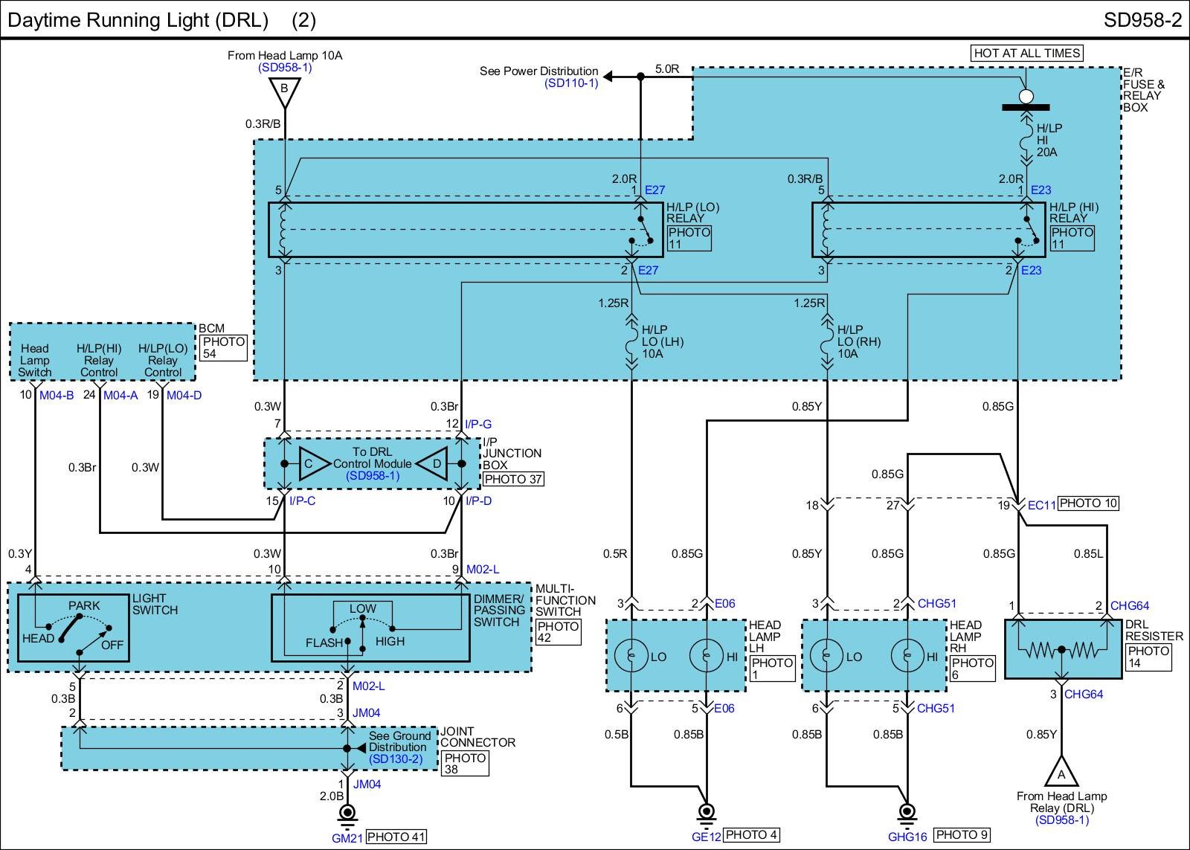Follow SD958-1 link under Head Lamp 10A
The width and height of the screenshot is (1190, 850).
pyautogui.click(x=284, y=68)
